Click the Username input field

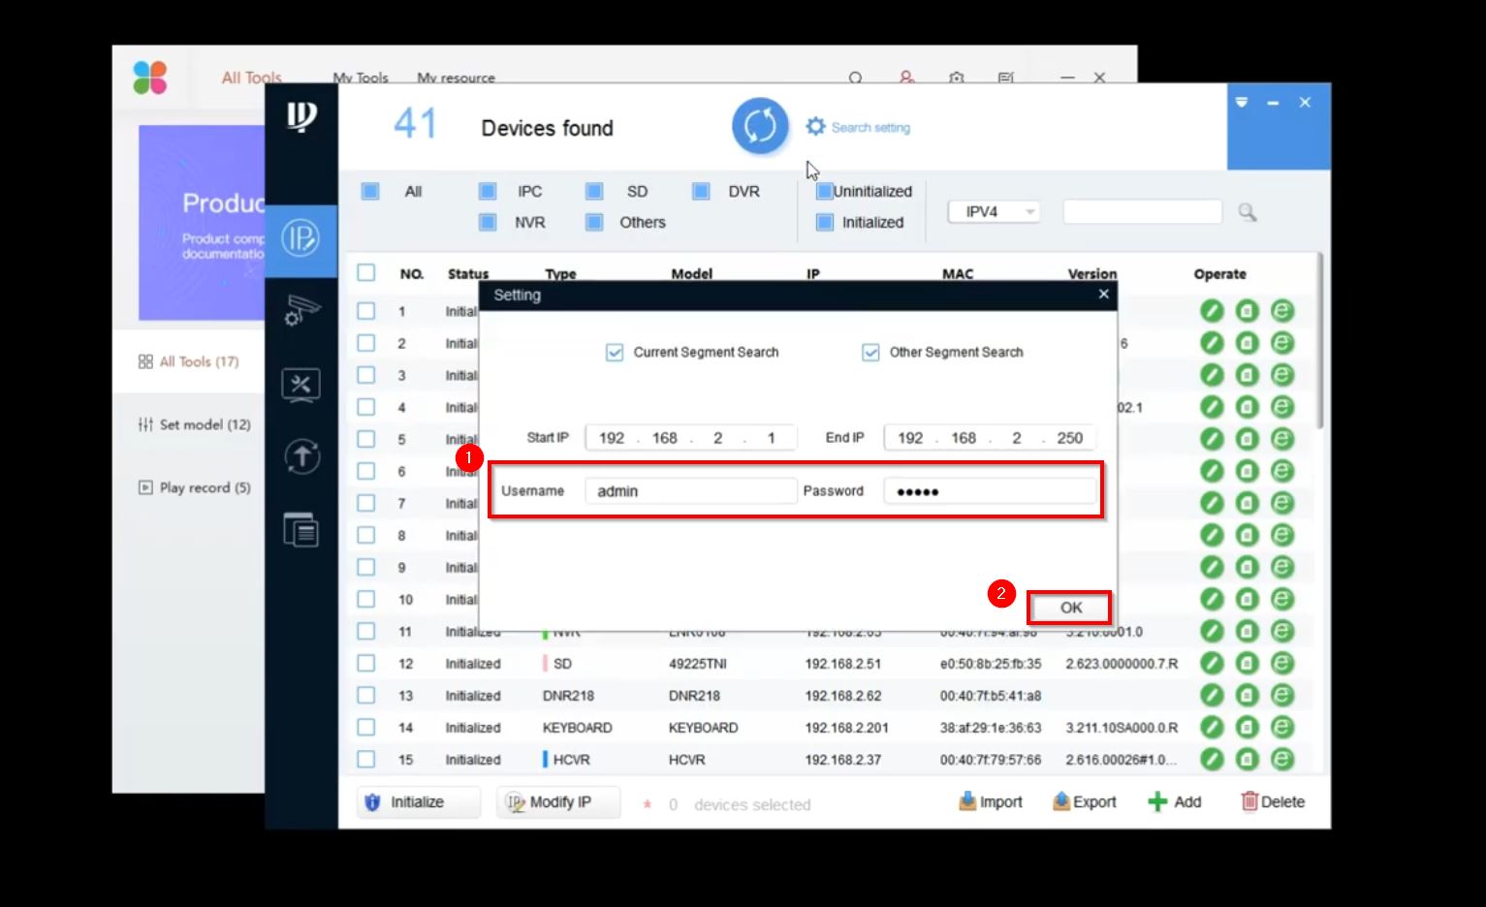[x=690, y=491]
